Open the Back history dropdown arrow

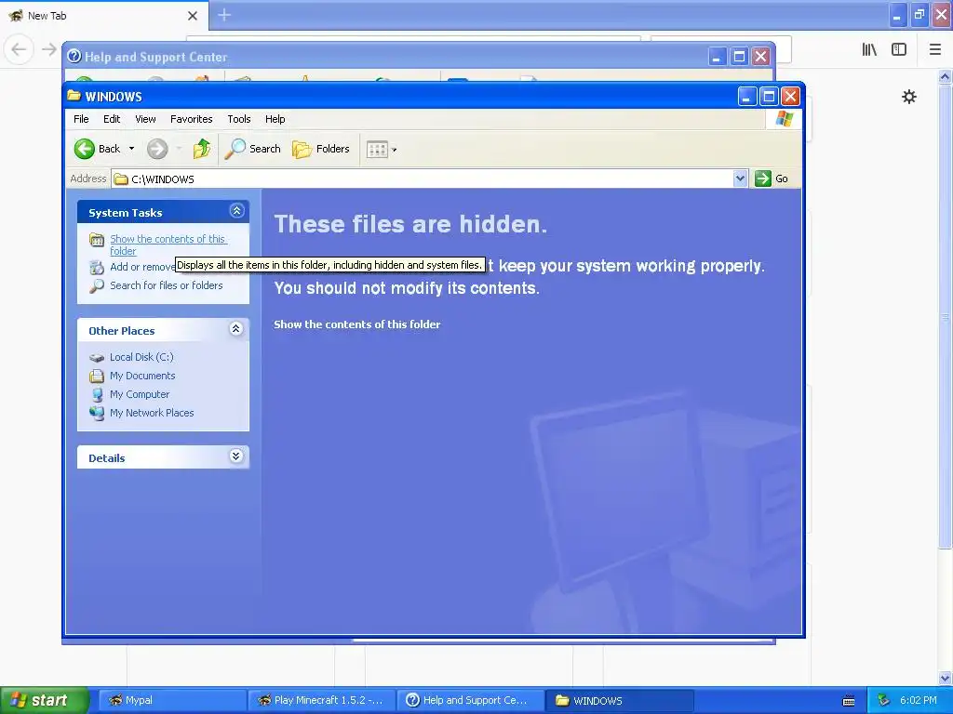131,149
